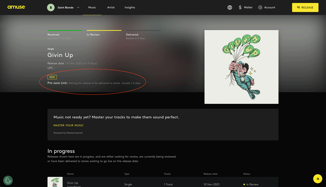The image size is (326, 187).
Task: Click the Type column header
Action: [127, 174]
